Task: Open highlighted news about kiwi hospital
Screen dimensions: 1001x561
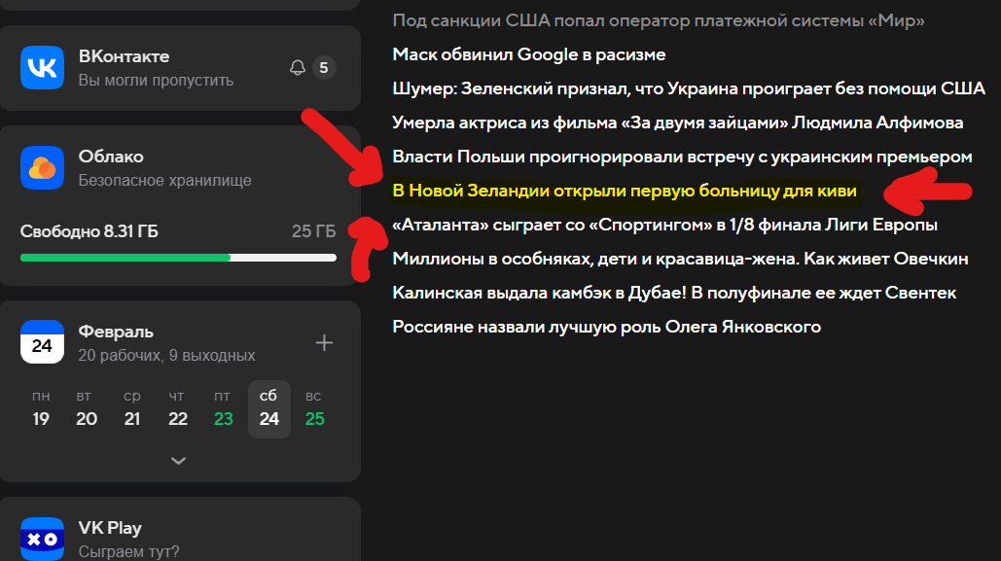Action: coord(625,191)
